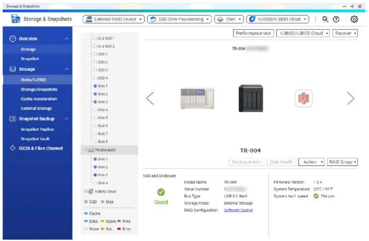
Task: Click the Enclosure Info button
Action: 246,162
